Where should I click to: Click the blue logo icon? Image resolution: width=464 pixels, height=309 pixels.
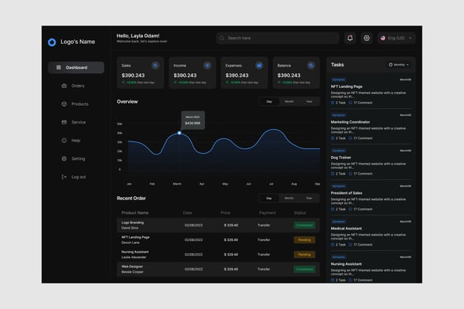tap(52, 42)
